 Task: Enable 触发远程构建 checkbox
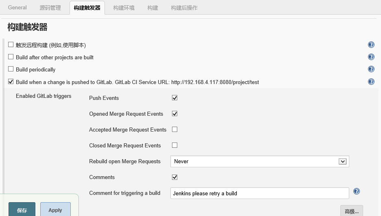click(11, 45)
